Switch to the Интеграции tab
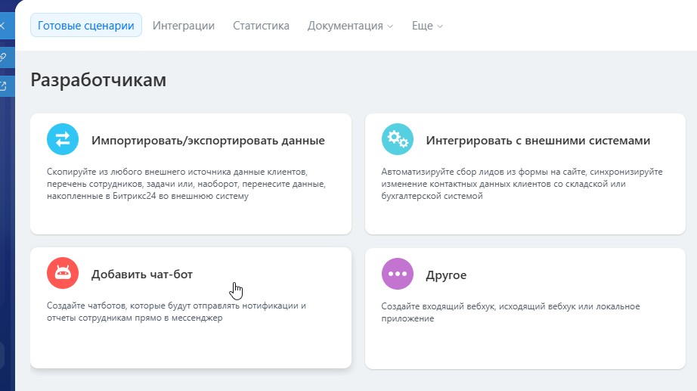Viewport: 697px width, 391px height. pyautogui.click(x=184, y=26)
